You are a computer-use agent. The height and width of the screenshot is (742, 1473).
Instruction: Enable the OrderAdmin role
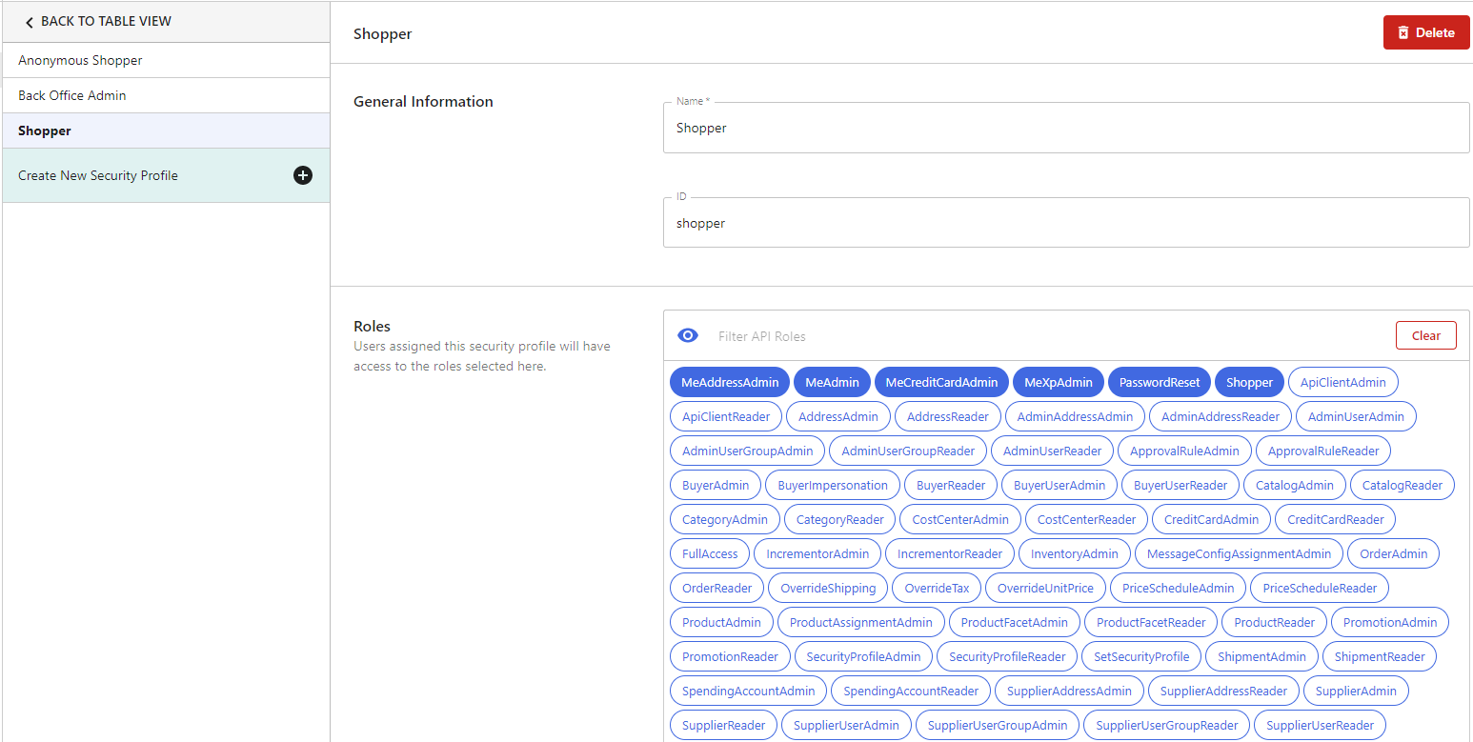pyautogui.click(x=1393, y=553)
